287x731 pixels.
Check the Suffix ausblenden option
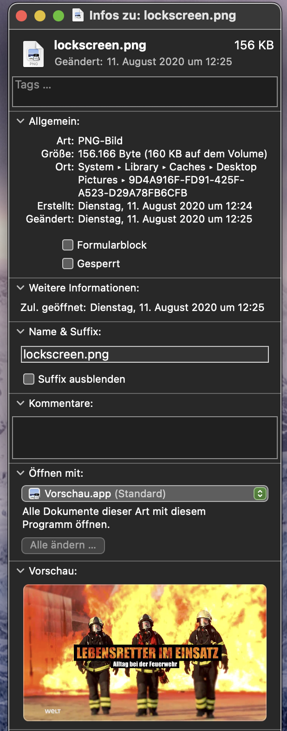pos(29,379)
